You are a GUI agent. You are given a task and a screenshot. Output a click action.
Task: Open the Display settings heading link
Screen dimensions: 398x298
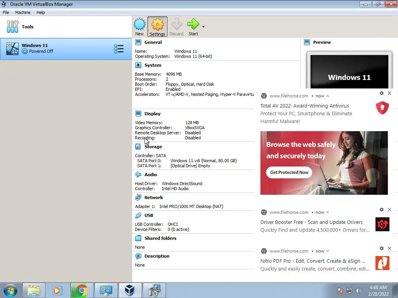(x=152, y=114)
